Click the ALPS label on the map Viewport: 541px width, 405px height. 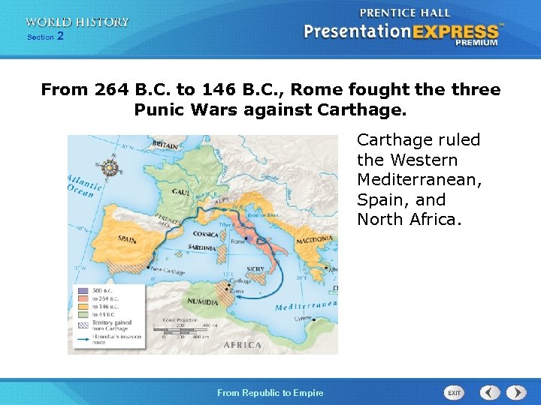(x=222, y=201)
